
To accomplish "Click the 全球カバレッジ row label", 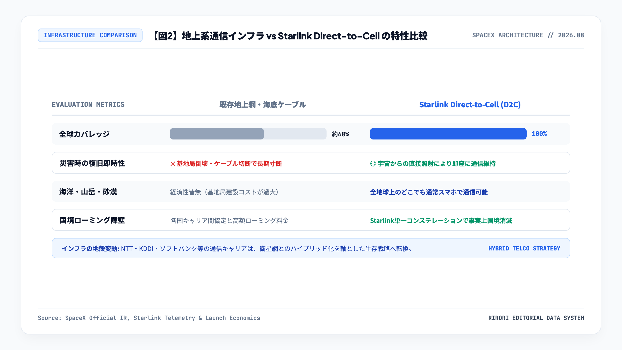I will pyautogui.click(x=84, y=134).
